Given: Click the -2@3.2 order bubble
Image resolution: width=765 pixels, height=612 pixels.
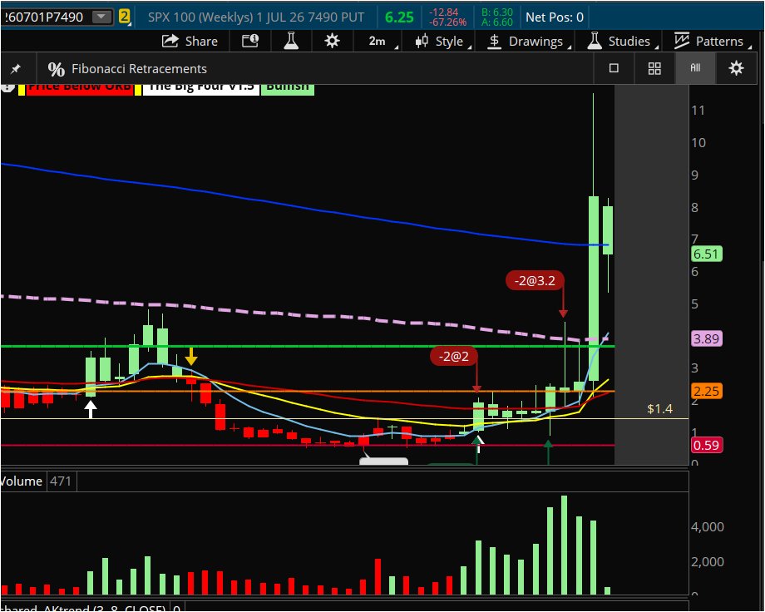Looking at the screenshot, I should 535,280.
